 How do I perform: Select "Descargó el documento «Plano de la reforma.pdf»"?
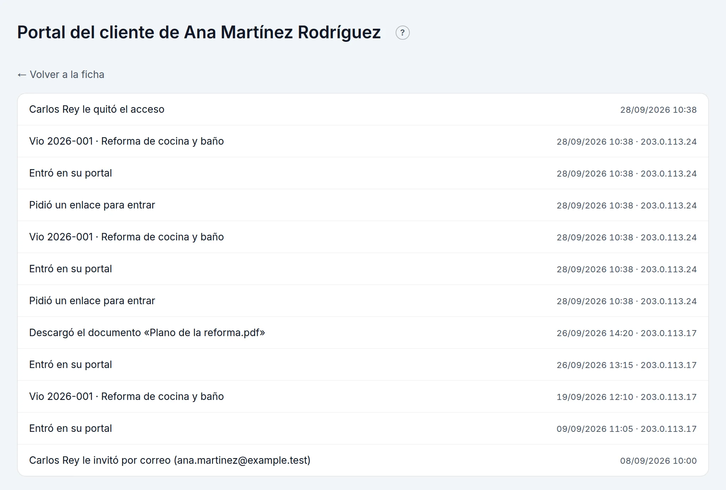[x=363, y=333]
